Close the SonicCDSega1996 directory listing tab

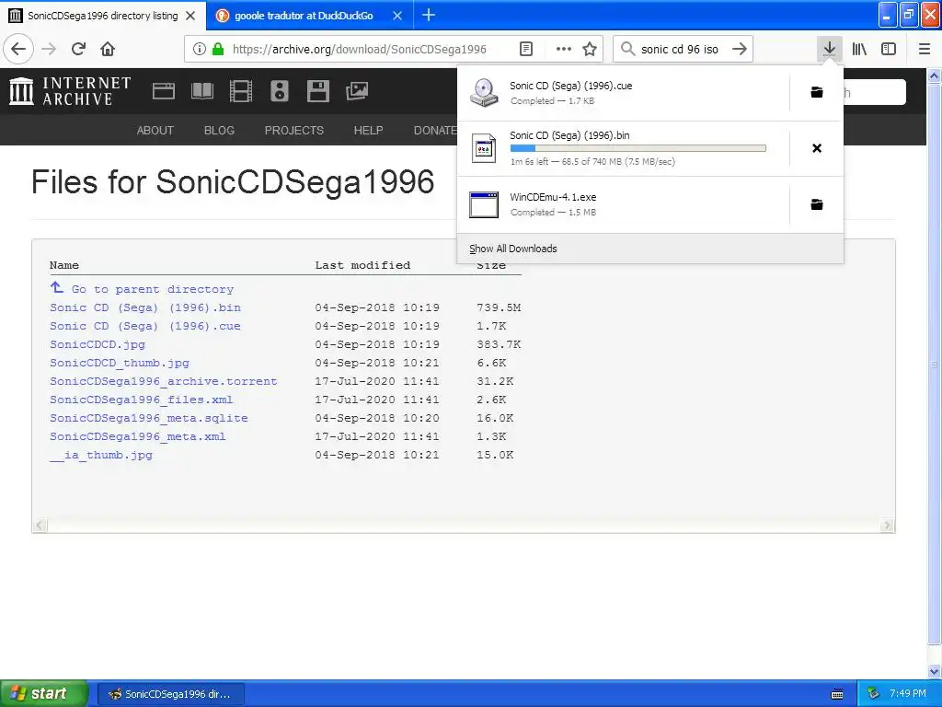(190, 16)
